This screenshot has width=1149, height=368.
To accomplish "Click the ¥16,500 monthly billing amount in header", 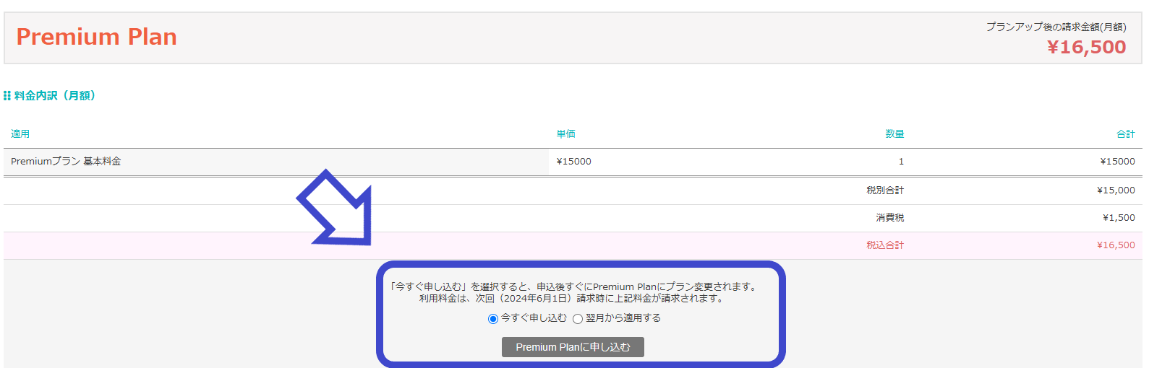I will (x=1086, y=48).
